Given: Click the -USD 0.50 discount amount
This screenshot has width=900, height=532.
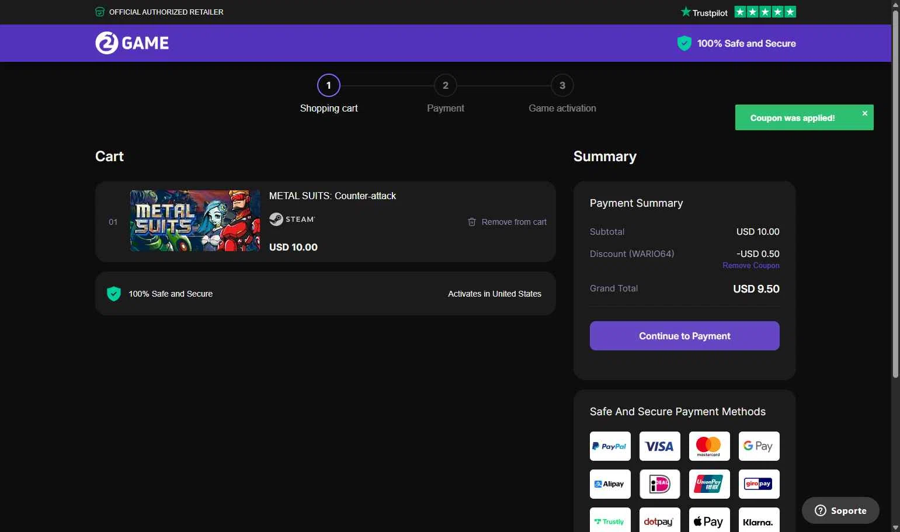Looking at the screenshot, I should pos(758,253).
